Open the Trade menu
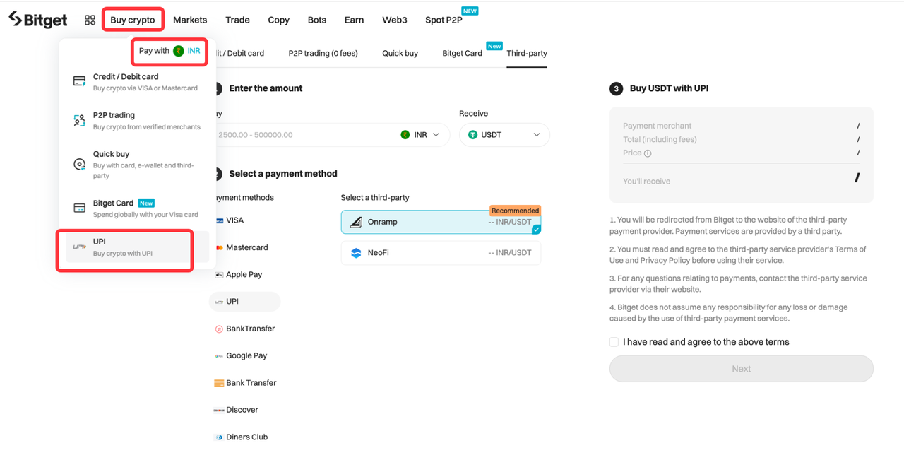The width and height of the screenshot is (904, 472). coord(237,20)
